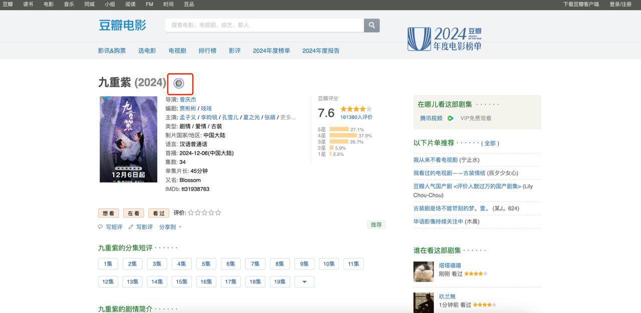The height and width of the screenshot is (313, 641).
Task: Go to 读书 in top bar
Action: (28, 4)
